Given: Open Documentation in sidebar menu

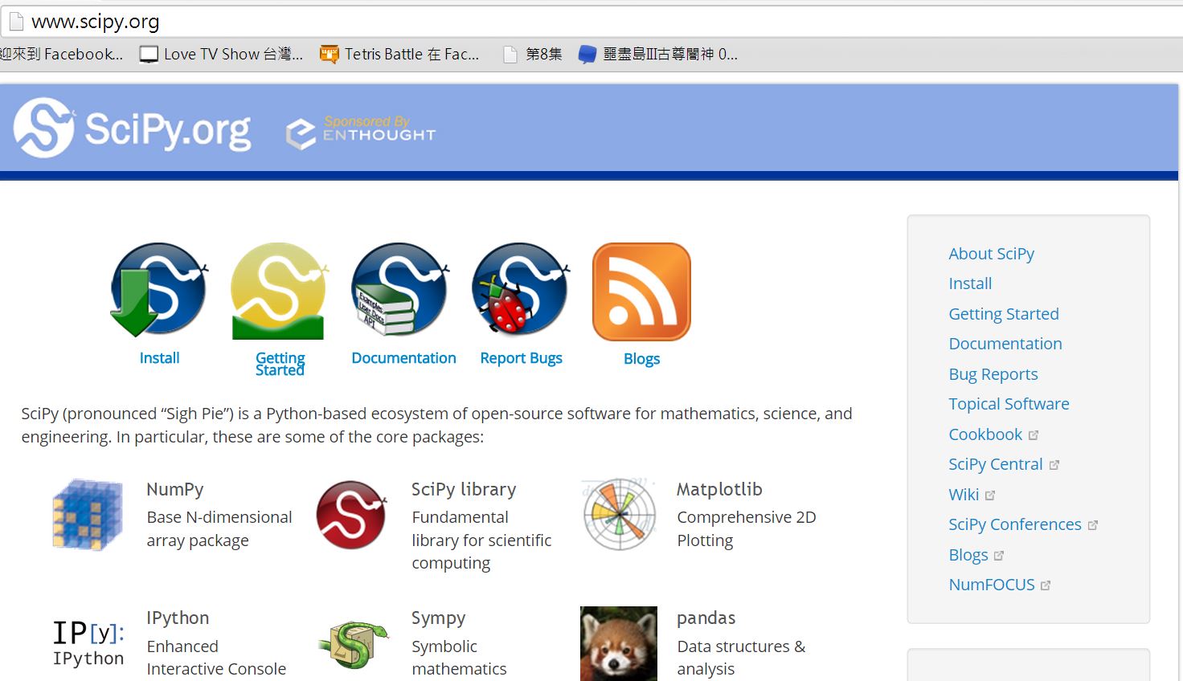Looking at the screenshot, I should 1005,344.
